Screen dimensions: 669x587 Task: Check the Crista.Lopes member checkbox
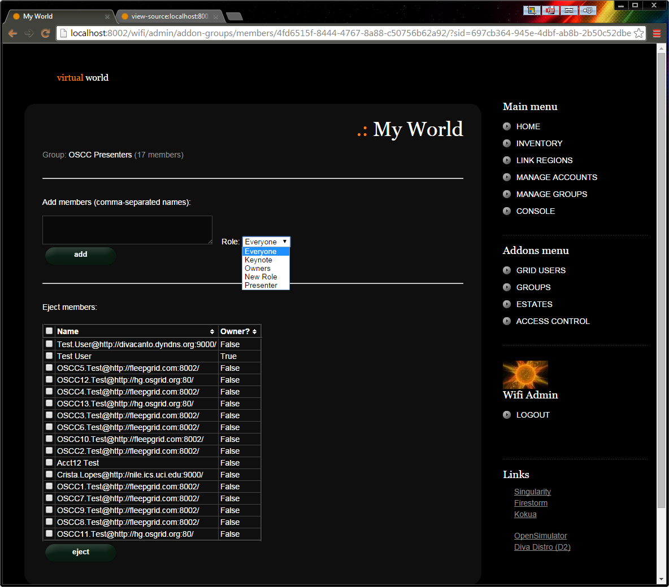pos(49,474)
